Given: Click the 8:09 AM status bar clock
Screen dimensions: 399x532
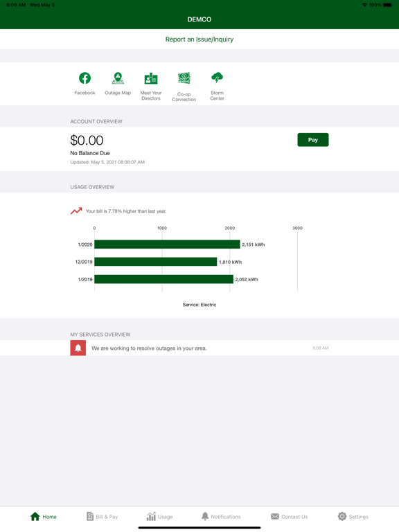Looking at the screenshot, I should point(16,5).
